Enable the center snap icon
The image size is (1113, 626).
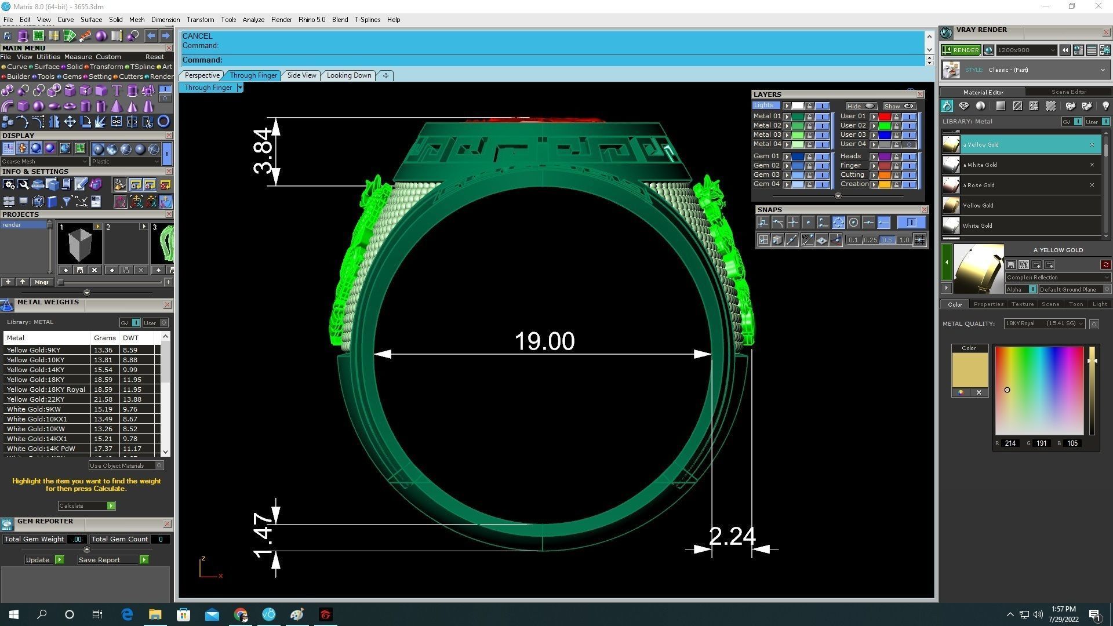click(x=853, y=223)
